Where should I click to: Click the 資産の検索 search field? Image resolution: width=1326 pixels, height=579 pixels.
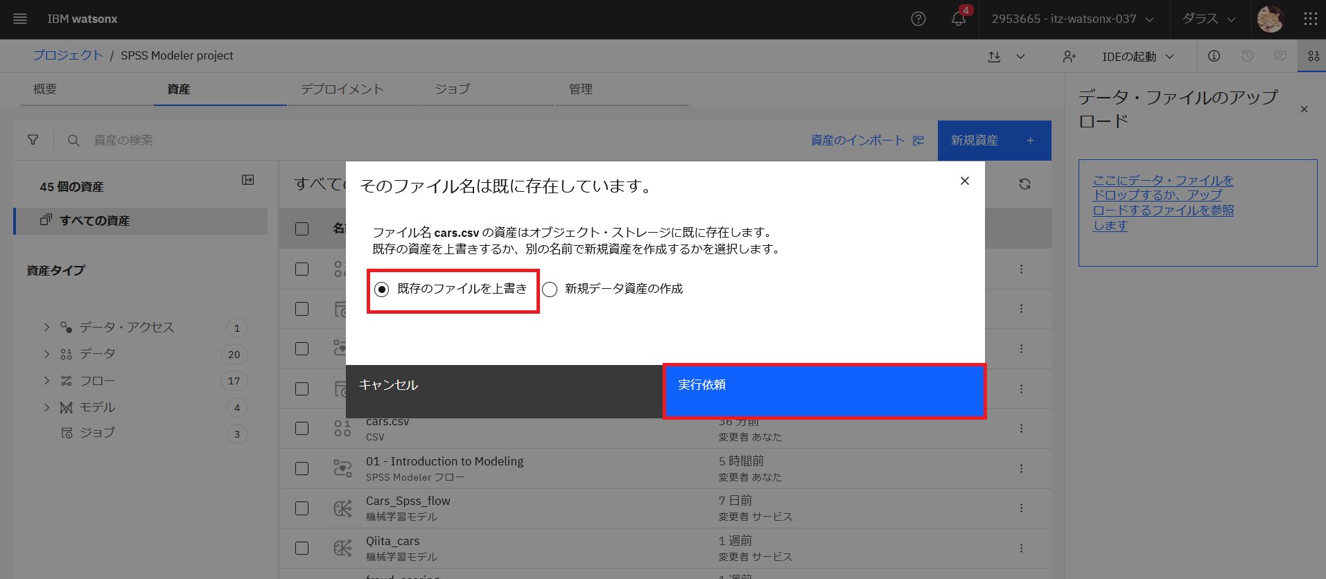coord(444,140)
